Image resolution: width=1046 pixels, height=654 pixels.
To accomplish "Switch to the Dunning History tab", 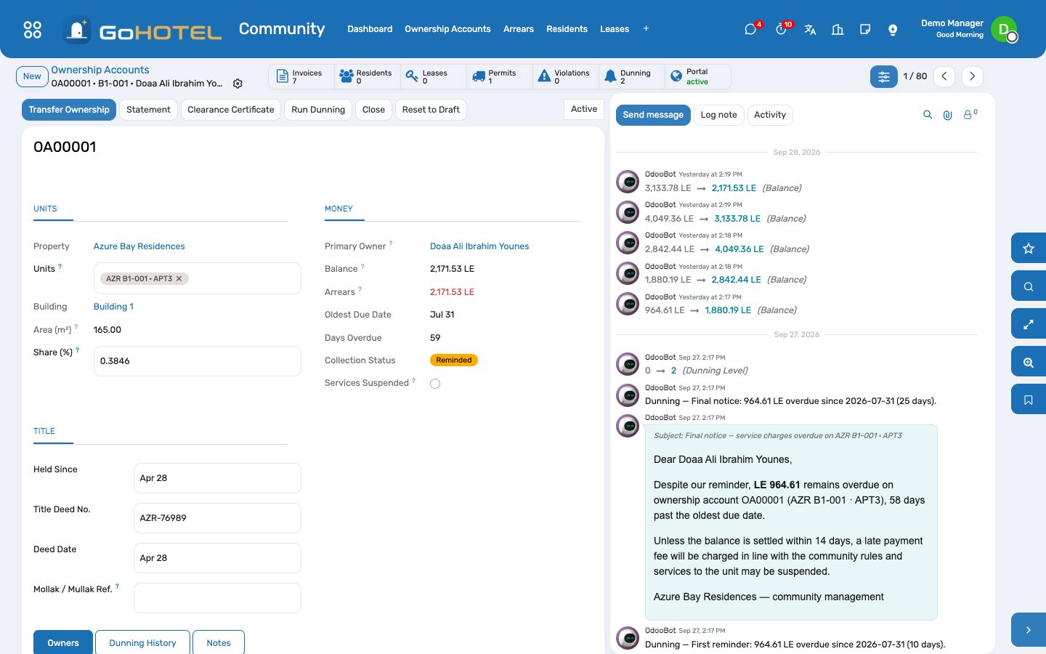I will coord(142,642).
